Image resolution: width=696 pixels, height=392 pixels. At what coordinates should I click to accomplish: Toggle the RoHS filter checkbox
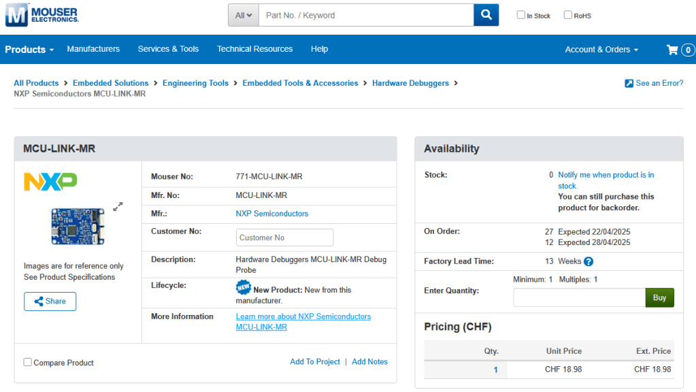point(568,15)
